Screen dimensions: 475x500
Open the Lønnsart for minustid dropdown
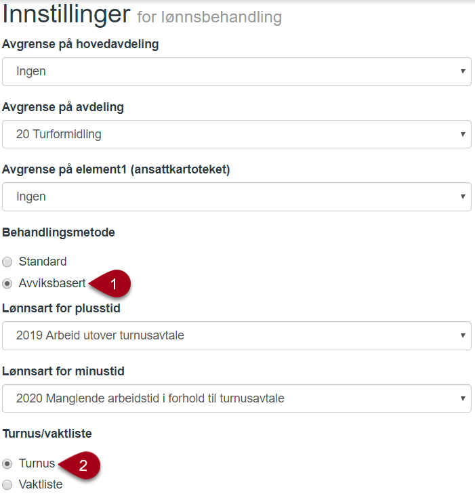pos(236,398)
